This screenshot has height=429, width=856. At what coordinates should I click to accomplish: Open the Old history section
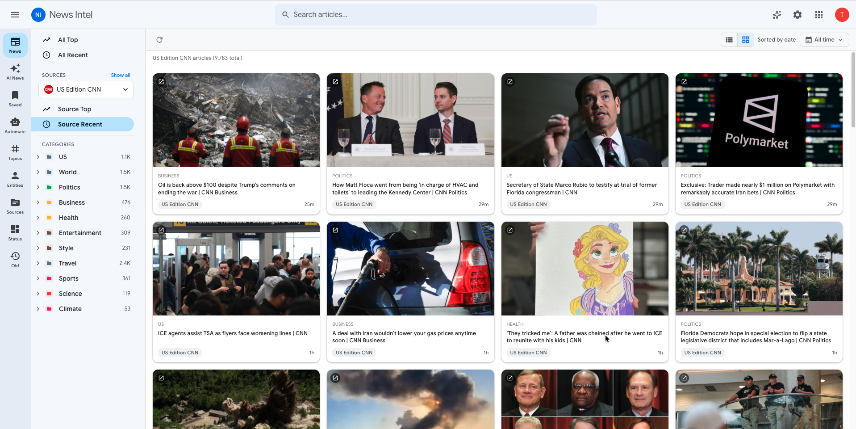15,260
